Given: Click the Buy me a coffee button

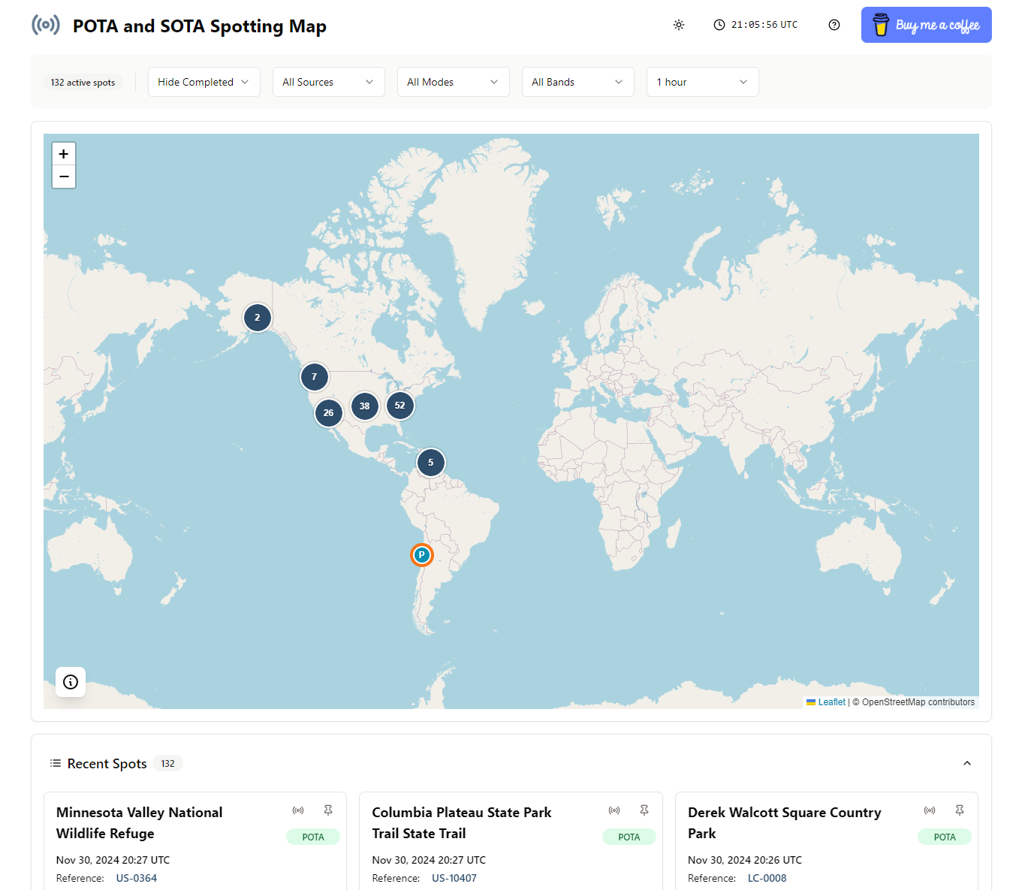Looking at the screenshot, I should click(x=926, y=25).
